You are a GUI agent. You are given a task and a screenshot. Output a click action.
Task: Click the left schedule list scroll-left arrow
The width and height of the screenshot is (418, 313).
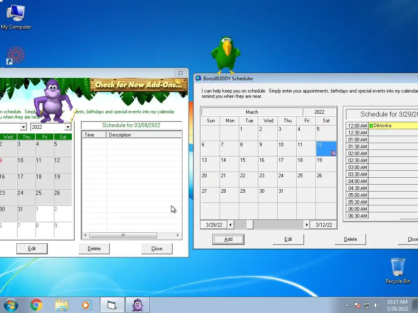click(85, 235)
